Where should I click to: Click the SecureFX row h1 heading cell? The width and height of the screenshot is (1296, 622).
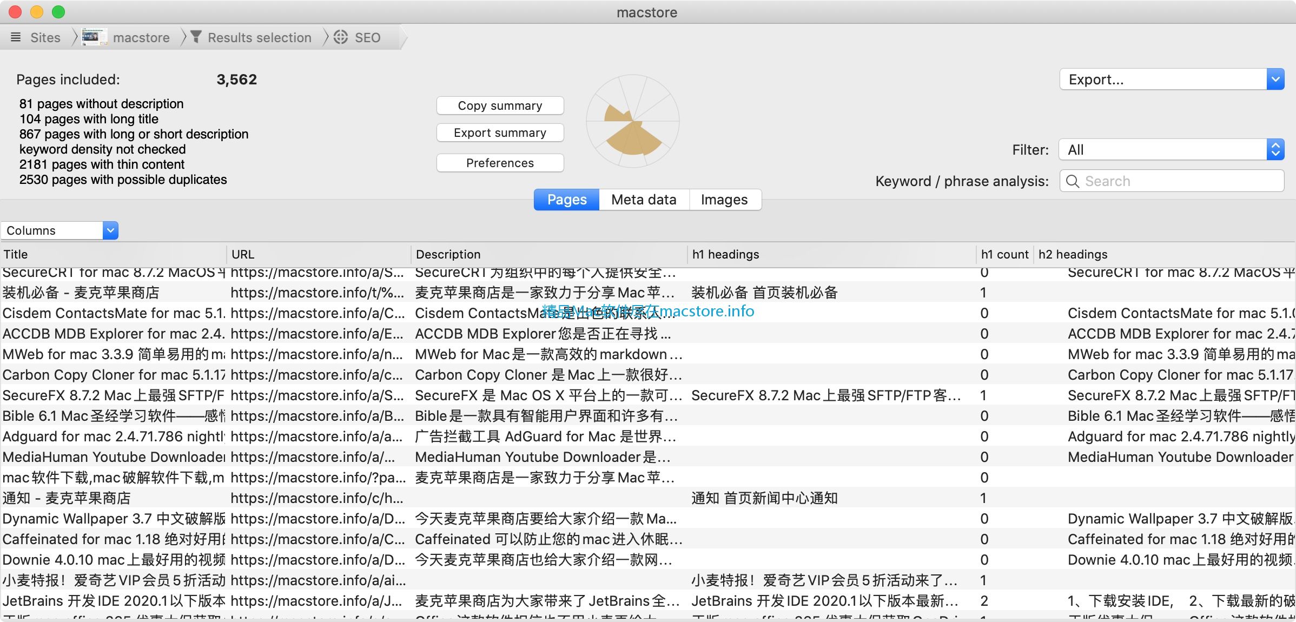tap(826, 395)
